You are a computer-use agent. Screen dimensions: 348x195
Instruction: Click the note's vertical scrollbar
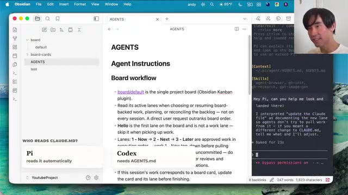tap(250, 64)
